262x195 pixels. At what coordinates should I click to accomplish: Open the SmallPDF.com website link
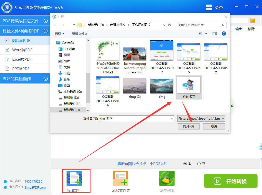coord(35,187)
